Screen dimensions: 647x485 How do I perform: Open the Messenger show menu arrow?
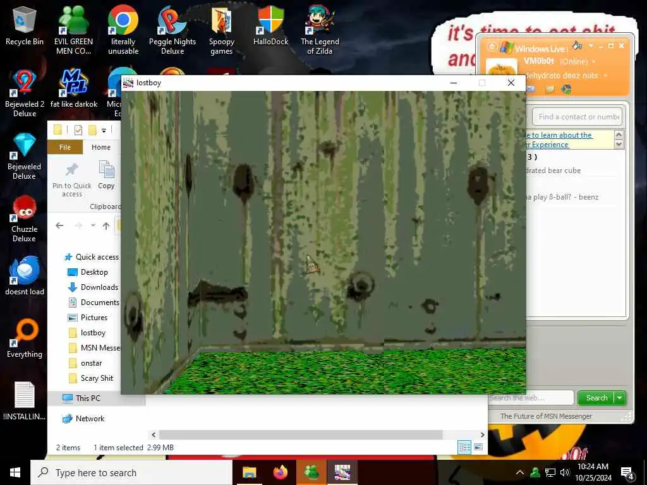tap(591, 45)
